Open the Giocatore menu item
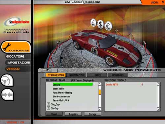 click(15, 57)
